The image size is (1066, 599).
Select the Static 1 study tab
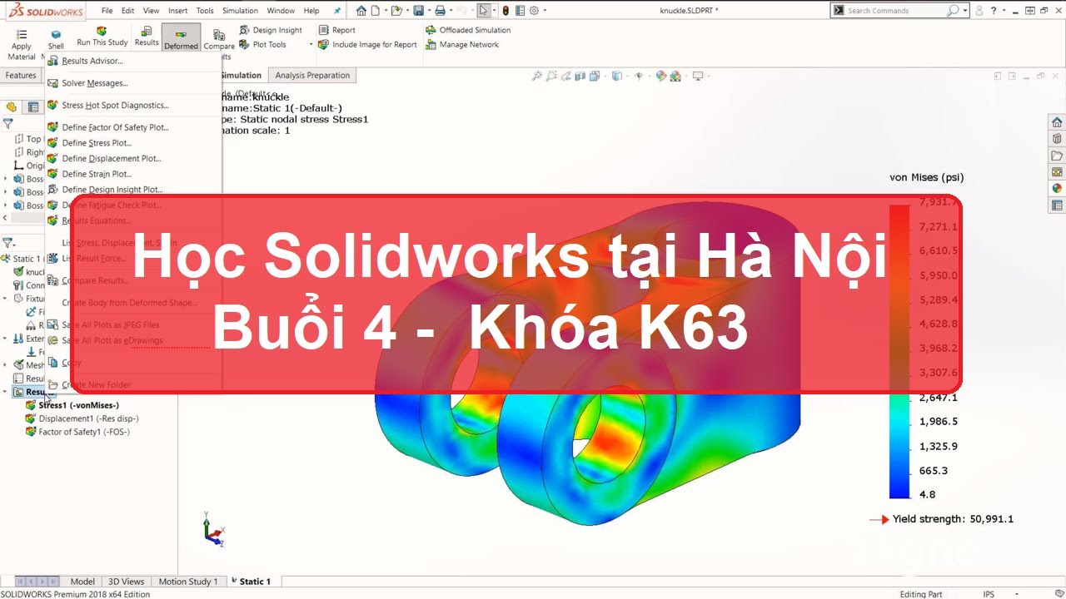click(x=251, y=582)
